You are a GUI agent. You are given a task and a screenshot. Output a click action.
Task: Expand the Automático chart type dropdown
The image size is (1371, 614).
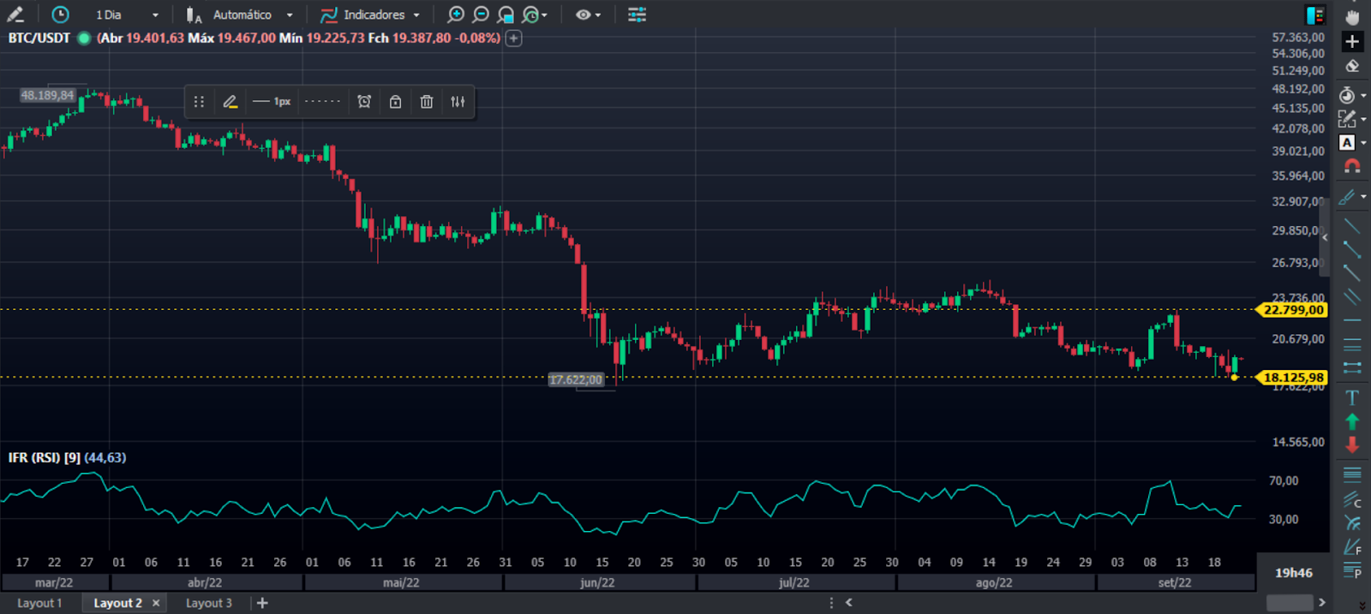pos(242,15)
